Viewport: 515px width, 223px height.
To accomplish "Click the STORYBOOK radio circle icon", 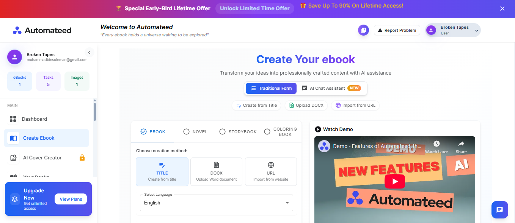I will [x=223, y=132].
